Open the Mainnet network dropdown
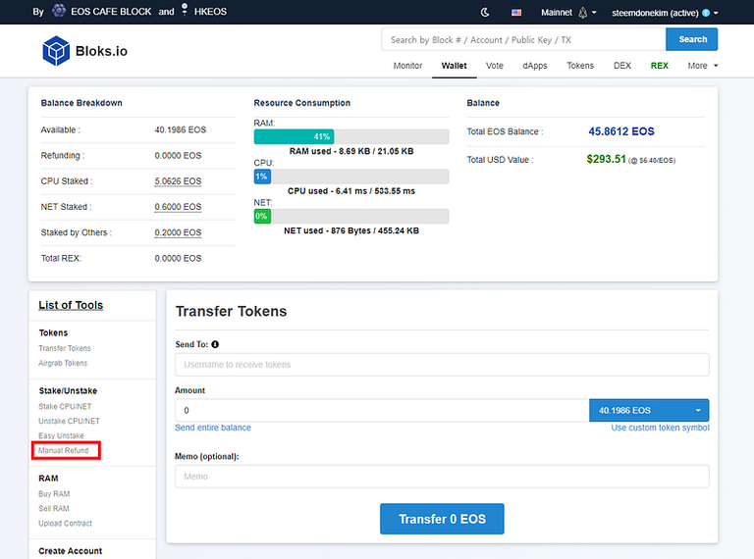 569,13
